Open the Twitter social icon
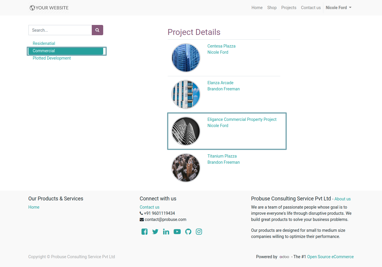Image resolution: width=382 pixels, height=267 pixels. pos(155,232)
